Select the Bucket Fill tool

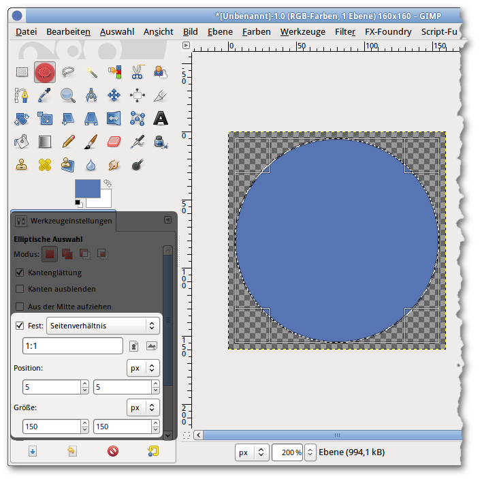pos(22,142)
